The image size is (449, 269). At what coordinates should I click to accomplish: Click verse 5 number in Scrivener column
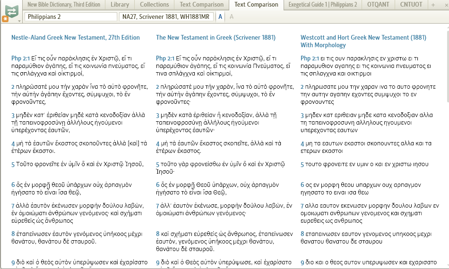tap(157, 164)
